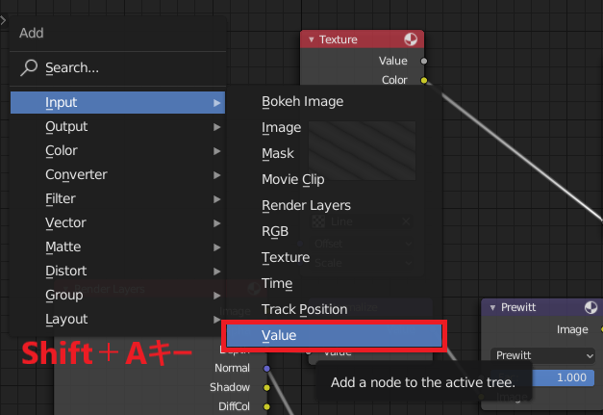The image size is (603, 415).
Task: Collapse the Texture node triangle
Action: (x=312, y=39)
